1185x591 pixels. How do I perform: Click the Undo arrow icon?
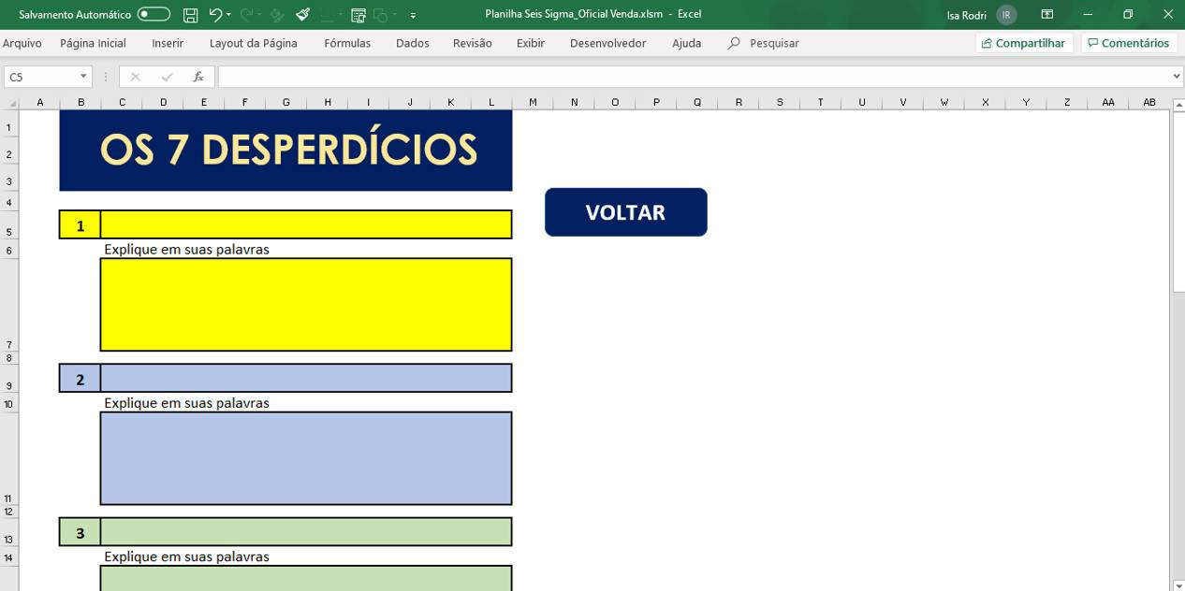click(x=215, y=15)
